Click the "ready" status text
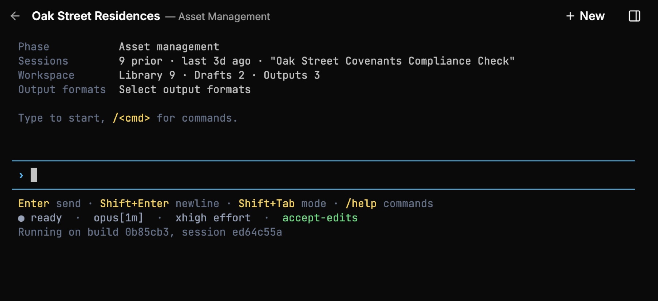Screen dimensions: 658x301 click(x=46, y=218)
